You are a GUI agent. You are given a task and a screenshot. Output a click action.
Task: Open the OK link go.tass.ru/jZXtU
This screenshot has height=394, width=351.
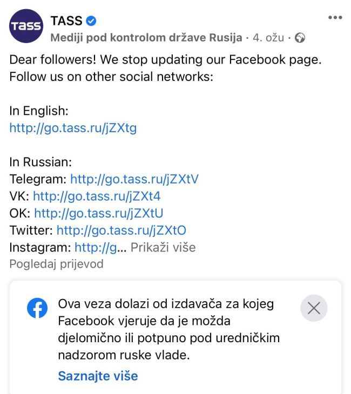pos(98,213)
